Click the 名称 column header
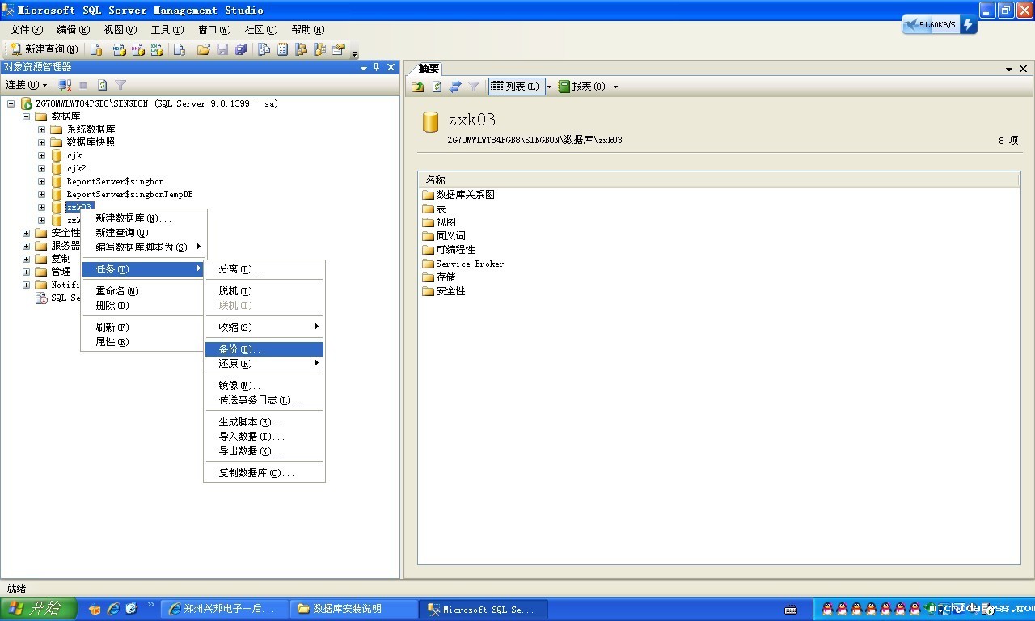The height and width of the screenshot is (621, 1035). [x=435, y=180]
